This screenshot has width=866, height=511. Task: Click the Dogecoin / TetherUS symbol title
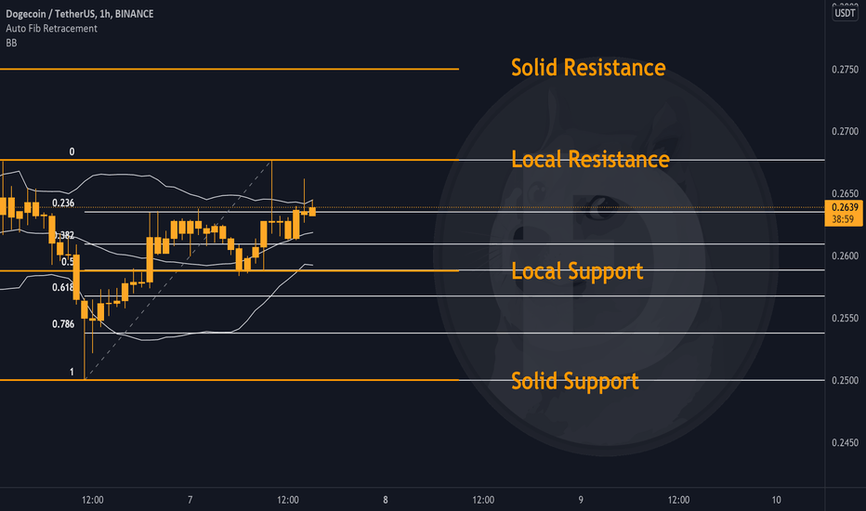tap(80, 14)
